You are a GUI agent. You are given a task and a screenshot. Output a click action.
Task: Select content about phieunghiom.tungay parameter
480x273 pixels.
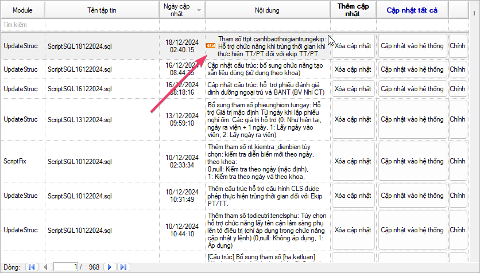pos(265,120)
